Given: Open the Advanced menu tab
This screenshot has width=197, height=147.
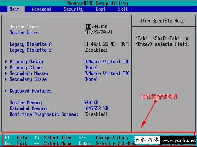Looking at the screenshot, I should click(x=42, y=9).
